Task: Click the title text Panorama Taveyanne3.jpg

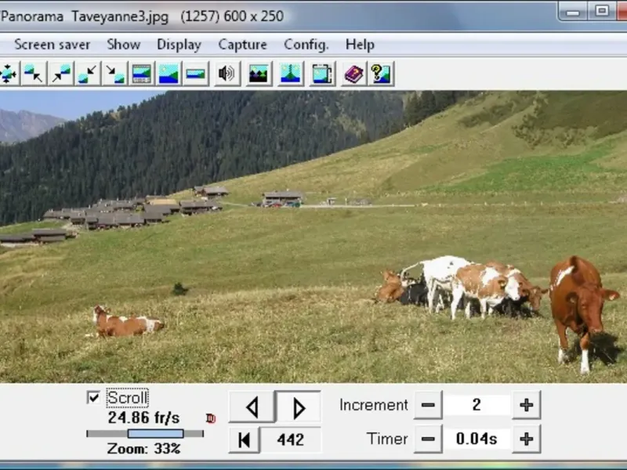Action: click(85, 16)
